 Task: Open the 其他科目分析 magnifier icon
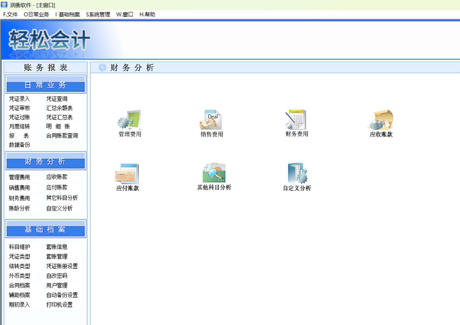(214, 173)
